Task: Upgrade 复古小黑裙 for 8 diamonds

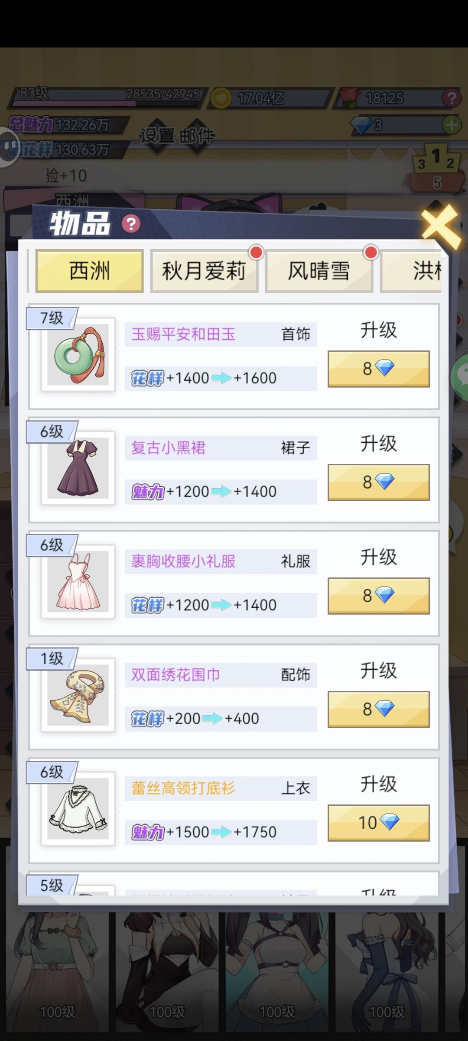Action: click(378, 482)
